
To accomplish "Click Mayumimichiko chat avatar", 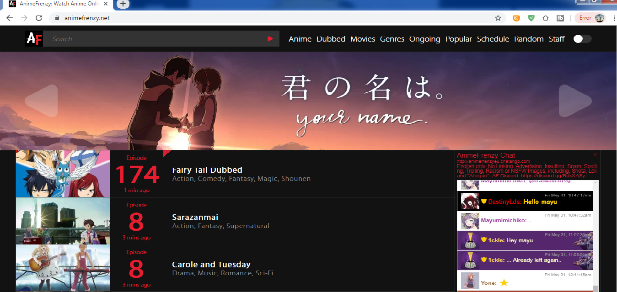I will click(x=470, y=221).
